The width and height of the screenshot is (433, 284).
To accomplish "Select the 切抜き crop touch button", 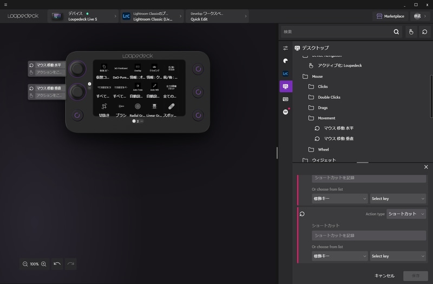I will [x=104, y=110].
